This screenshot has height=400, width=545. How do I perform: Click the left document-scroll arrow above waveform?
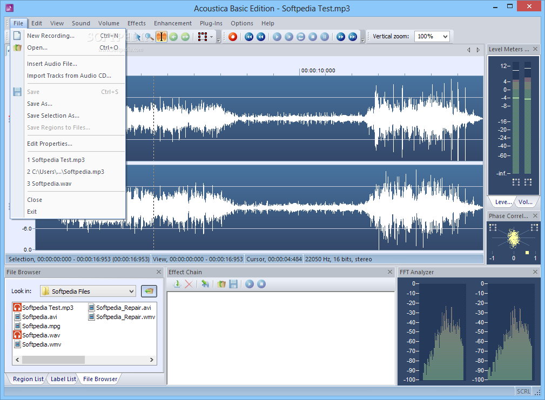point(468,50)
